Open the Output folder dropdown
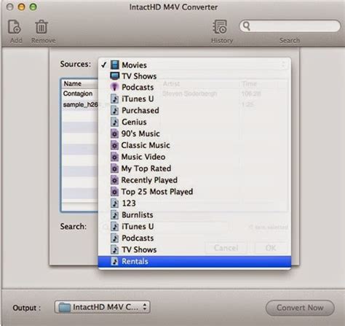The image size is (345, 326). pyautogui.click(x=103, y=307)
